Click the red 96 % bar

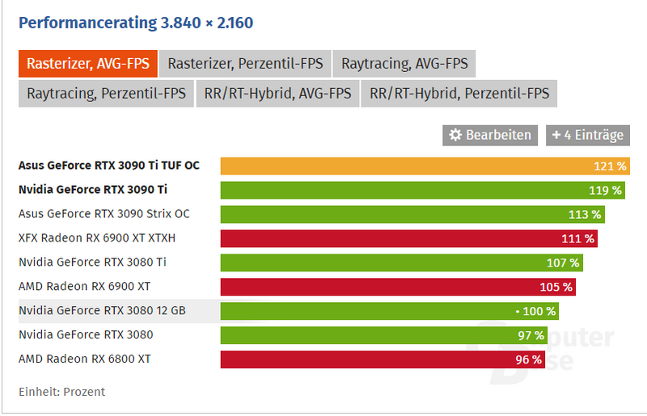(383, 359)
